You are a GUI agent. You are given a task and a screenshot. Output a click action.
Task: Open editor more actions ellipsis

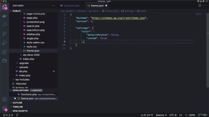205,6
